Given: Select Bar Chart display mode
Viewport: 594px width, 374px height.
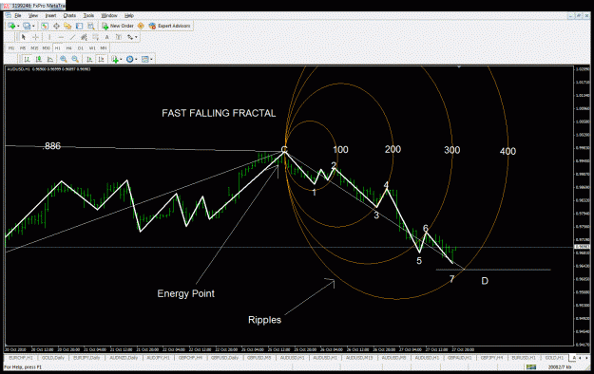Looking at the screenshot, I should click(x=27, y=59).
